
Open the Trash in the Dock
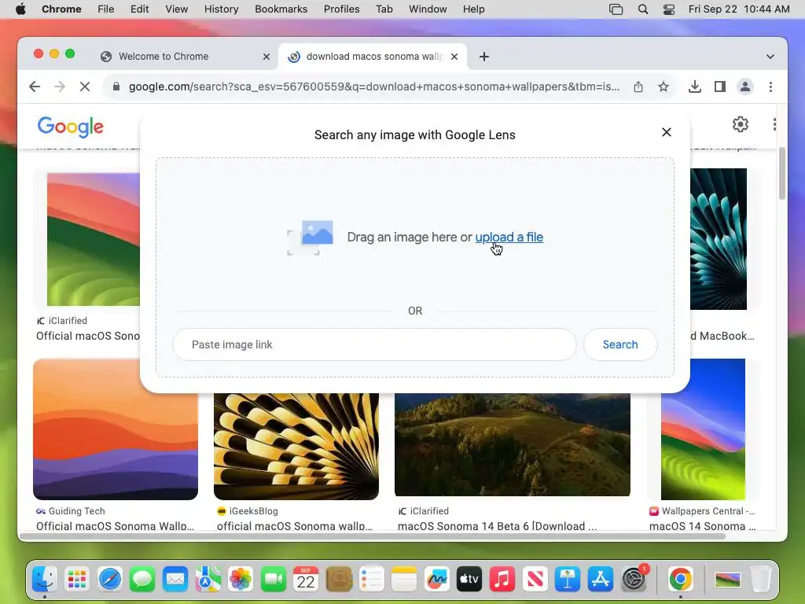[x=760, y=580]
